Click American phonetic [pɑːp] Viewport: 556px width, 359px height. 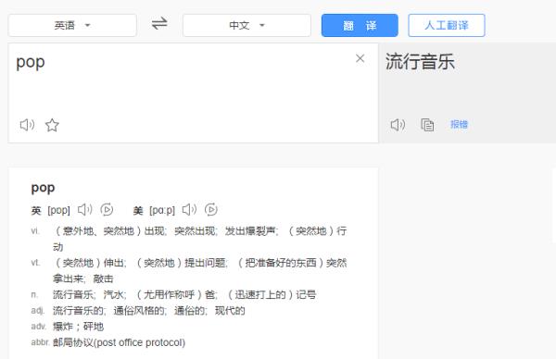[162, 210]
